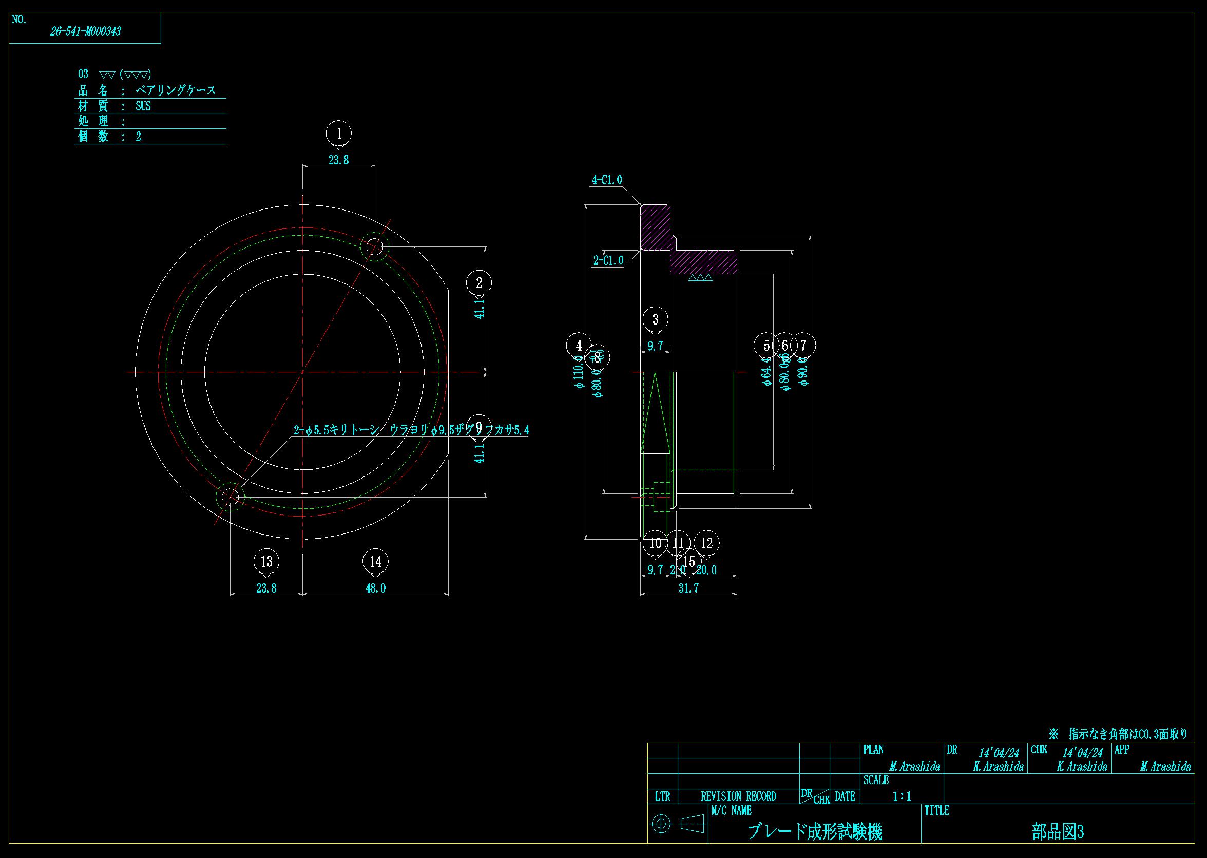Image resolution: width=1207 pixels, height=858 pixels.
Task: Click the 4-C1.0 chamfer callout
Action: [606, 180]
